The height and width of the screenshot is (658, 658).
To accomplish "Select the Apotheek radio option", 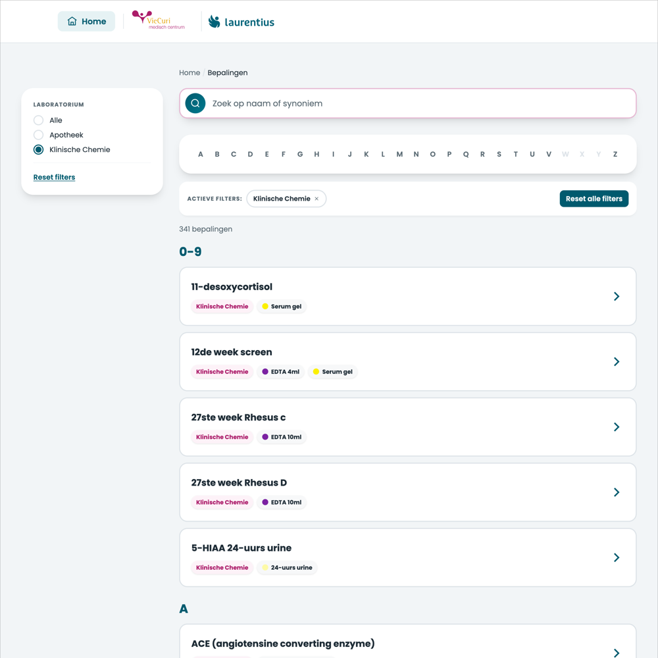I will [38, 135].
